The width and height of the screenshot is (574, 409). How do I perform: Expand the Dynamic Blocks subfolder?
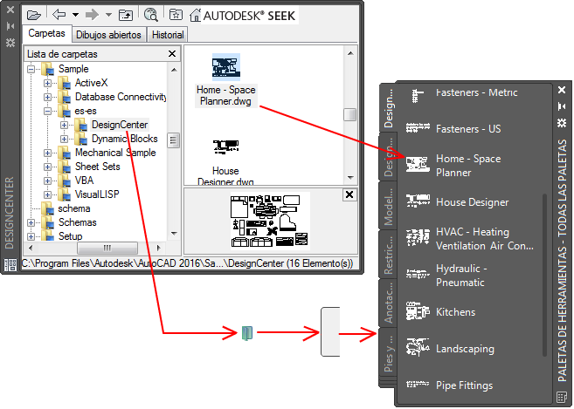tap(64, 139)
